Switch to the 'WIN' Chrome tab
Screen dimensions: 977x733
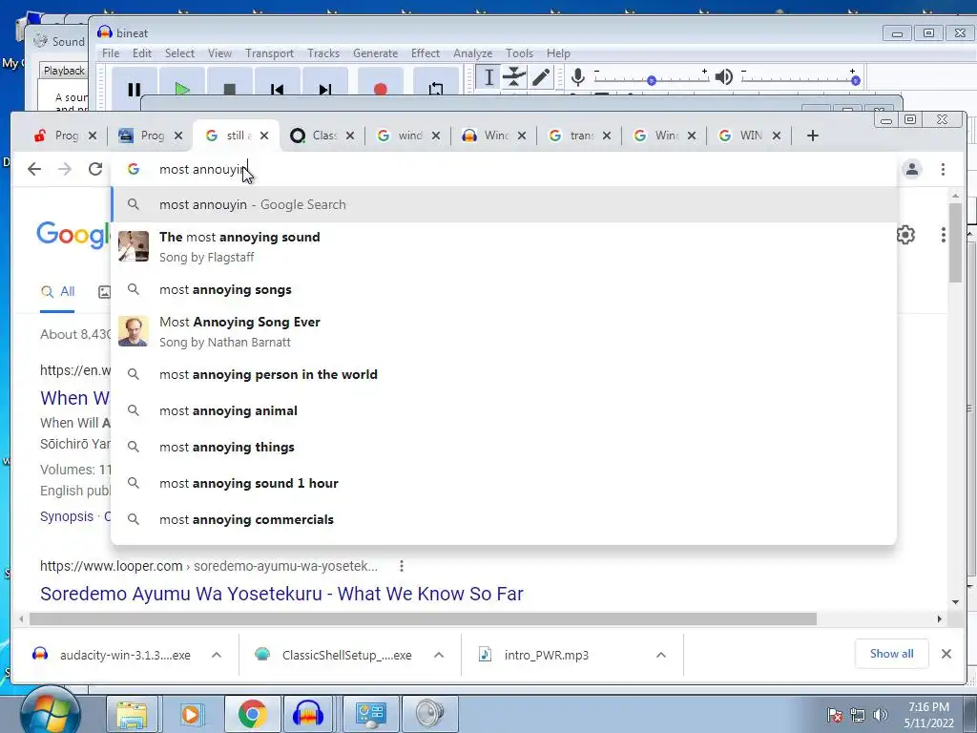[750, 136]
